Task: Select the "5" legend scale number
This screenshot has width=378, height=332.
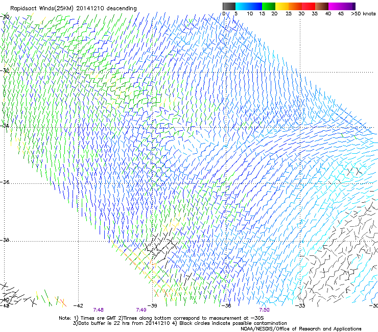Action: click(236, 13)
